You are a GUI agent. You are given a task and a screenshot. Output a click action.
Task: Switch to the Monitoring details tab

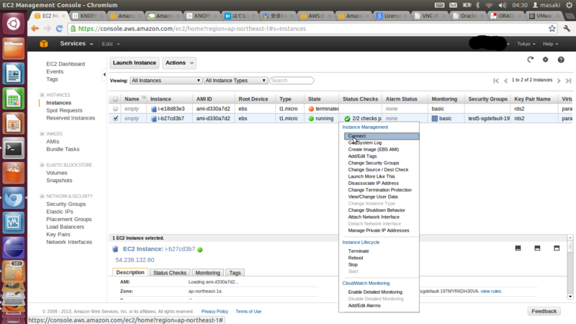click(207, 273)
